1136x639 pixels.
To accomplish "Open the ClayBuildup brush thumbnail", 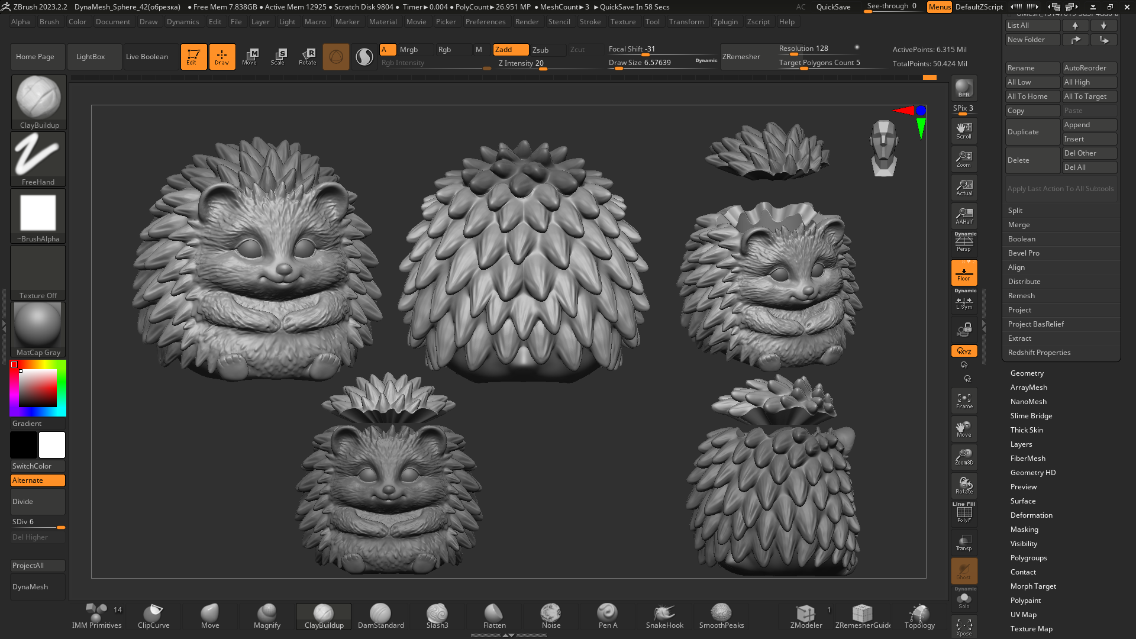I will 38,102.
